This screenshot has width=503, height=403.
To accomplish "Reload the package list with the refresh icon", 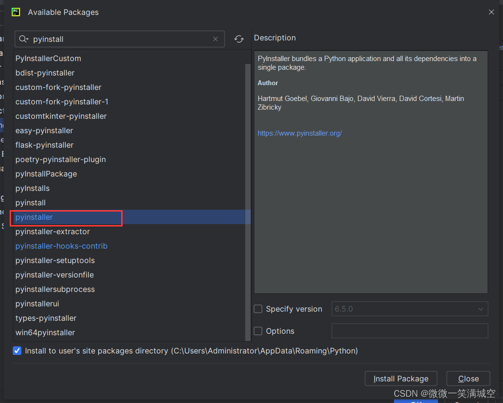I will pos(239,39).
